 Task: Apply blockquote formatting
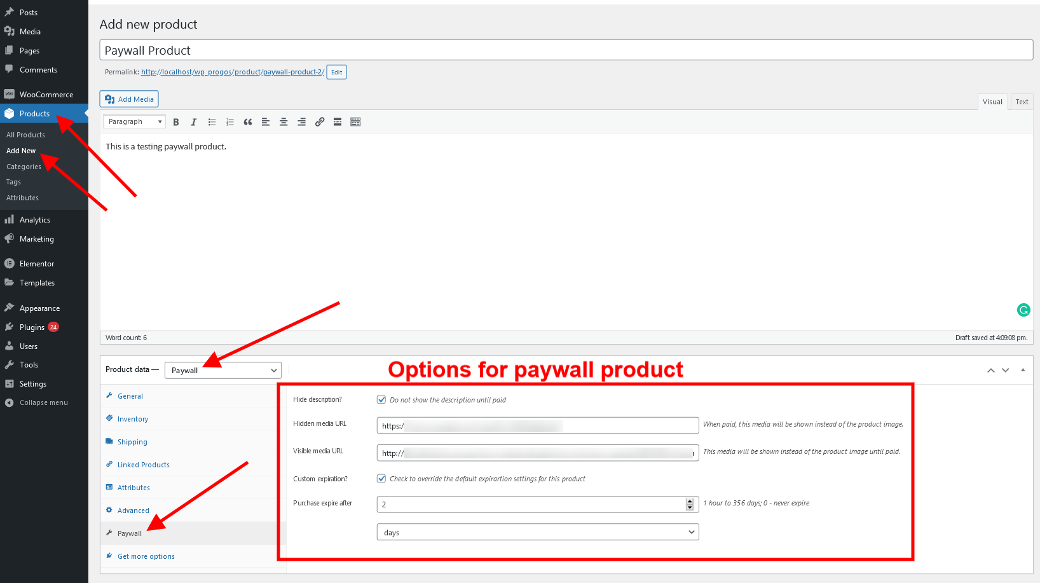point(248,122)
